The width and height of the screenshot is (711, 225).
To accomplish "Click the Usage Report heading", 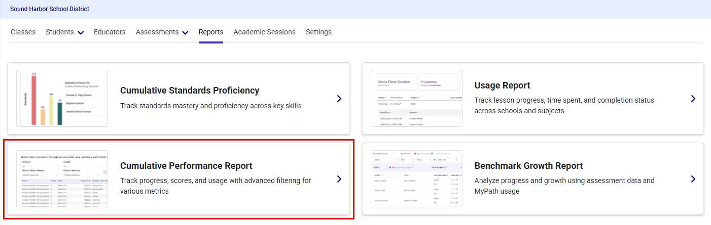I will click(x=502, y=85).
